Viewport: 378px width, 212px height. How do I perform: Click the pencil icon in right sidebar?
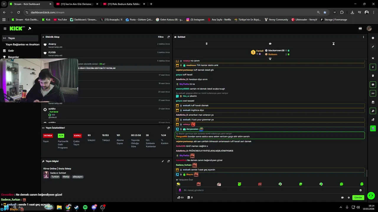coord(373,47)
